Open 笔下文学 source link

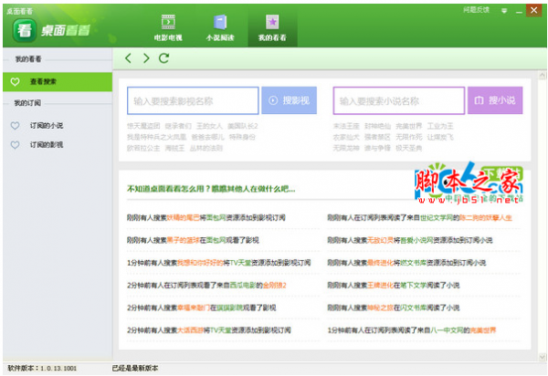pyautogui.click(x=413, y=286)
